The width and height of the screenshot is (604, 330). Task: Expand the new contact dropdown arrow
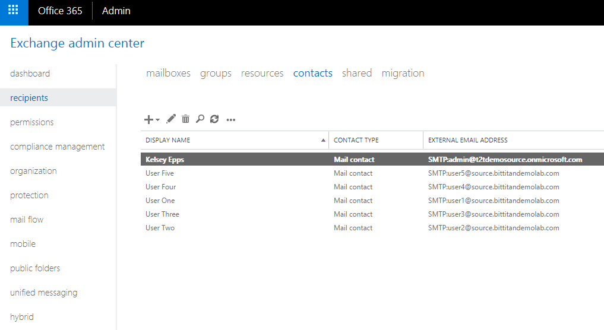(157, 120)
